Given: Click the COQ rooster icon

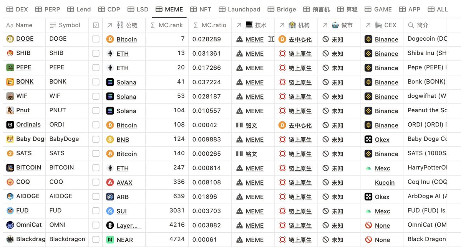Looking at the screenshot, I should [10, 182].
